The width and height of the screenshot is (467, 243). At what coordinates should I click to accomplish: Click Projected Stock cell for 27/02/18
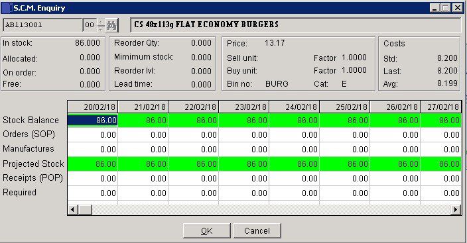coord(440,164)
